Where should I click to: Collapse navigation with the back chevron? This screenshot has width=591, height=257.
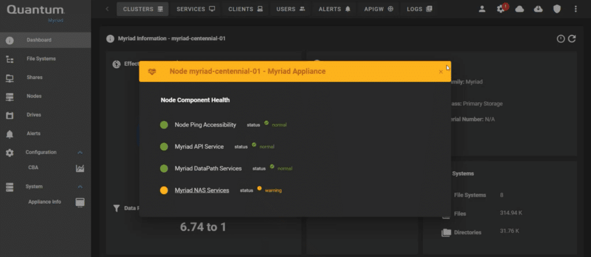pos(107,9)
